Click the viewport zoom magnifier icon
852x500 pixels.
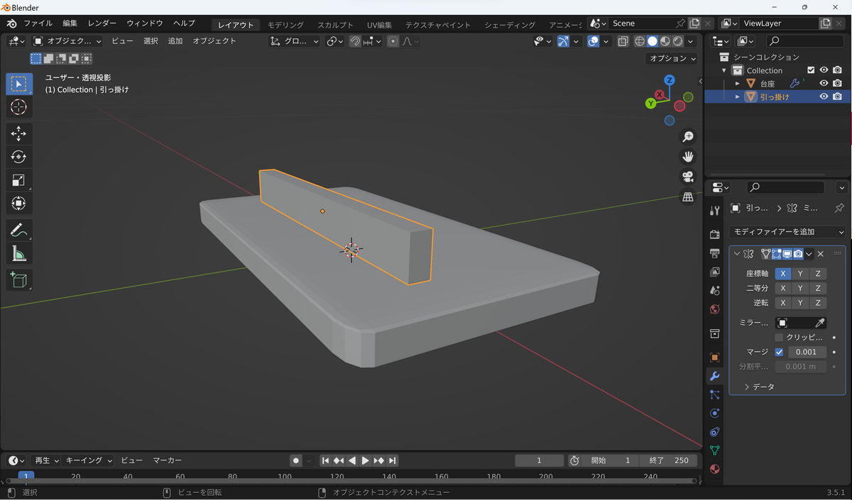pyautogui.click(x=687, y=137)
